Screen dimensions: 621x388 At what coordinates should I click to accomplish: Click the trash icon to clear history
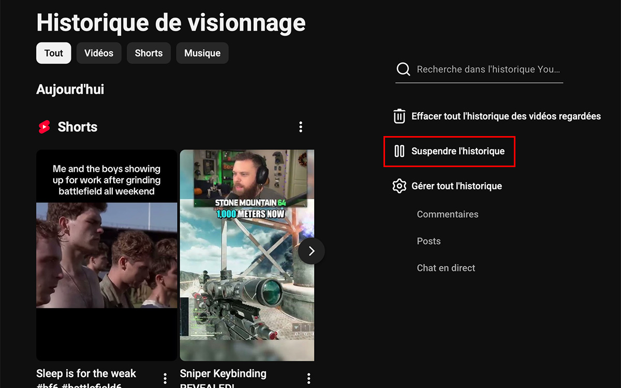(x=399, y=116)
